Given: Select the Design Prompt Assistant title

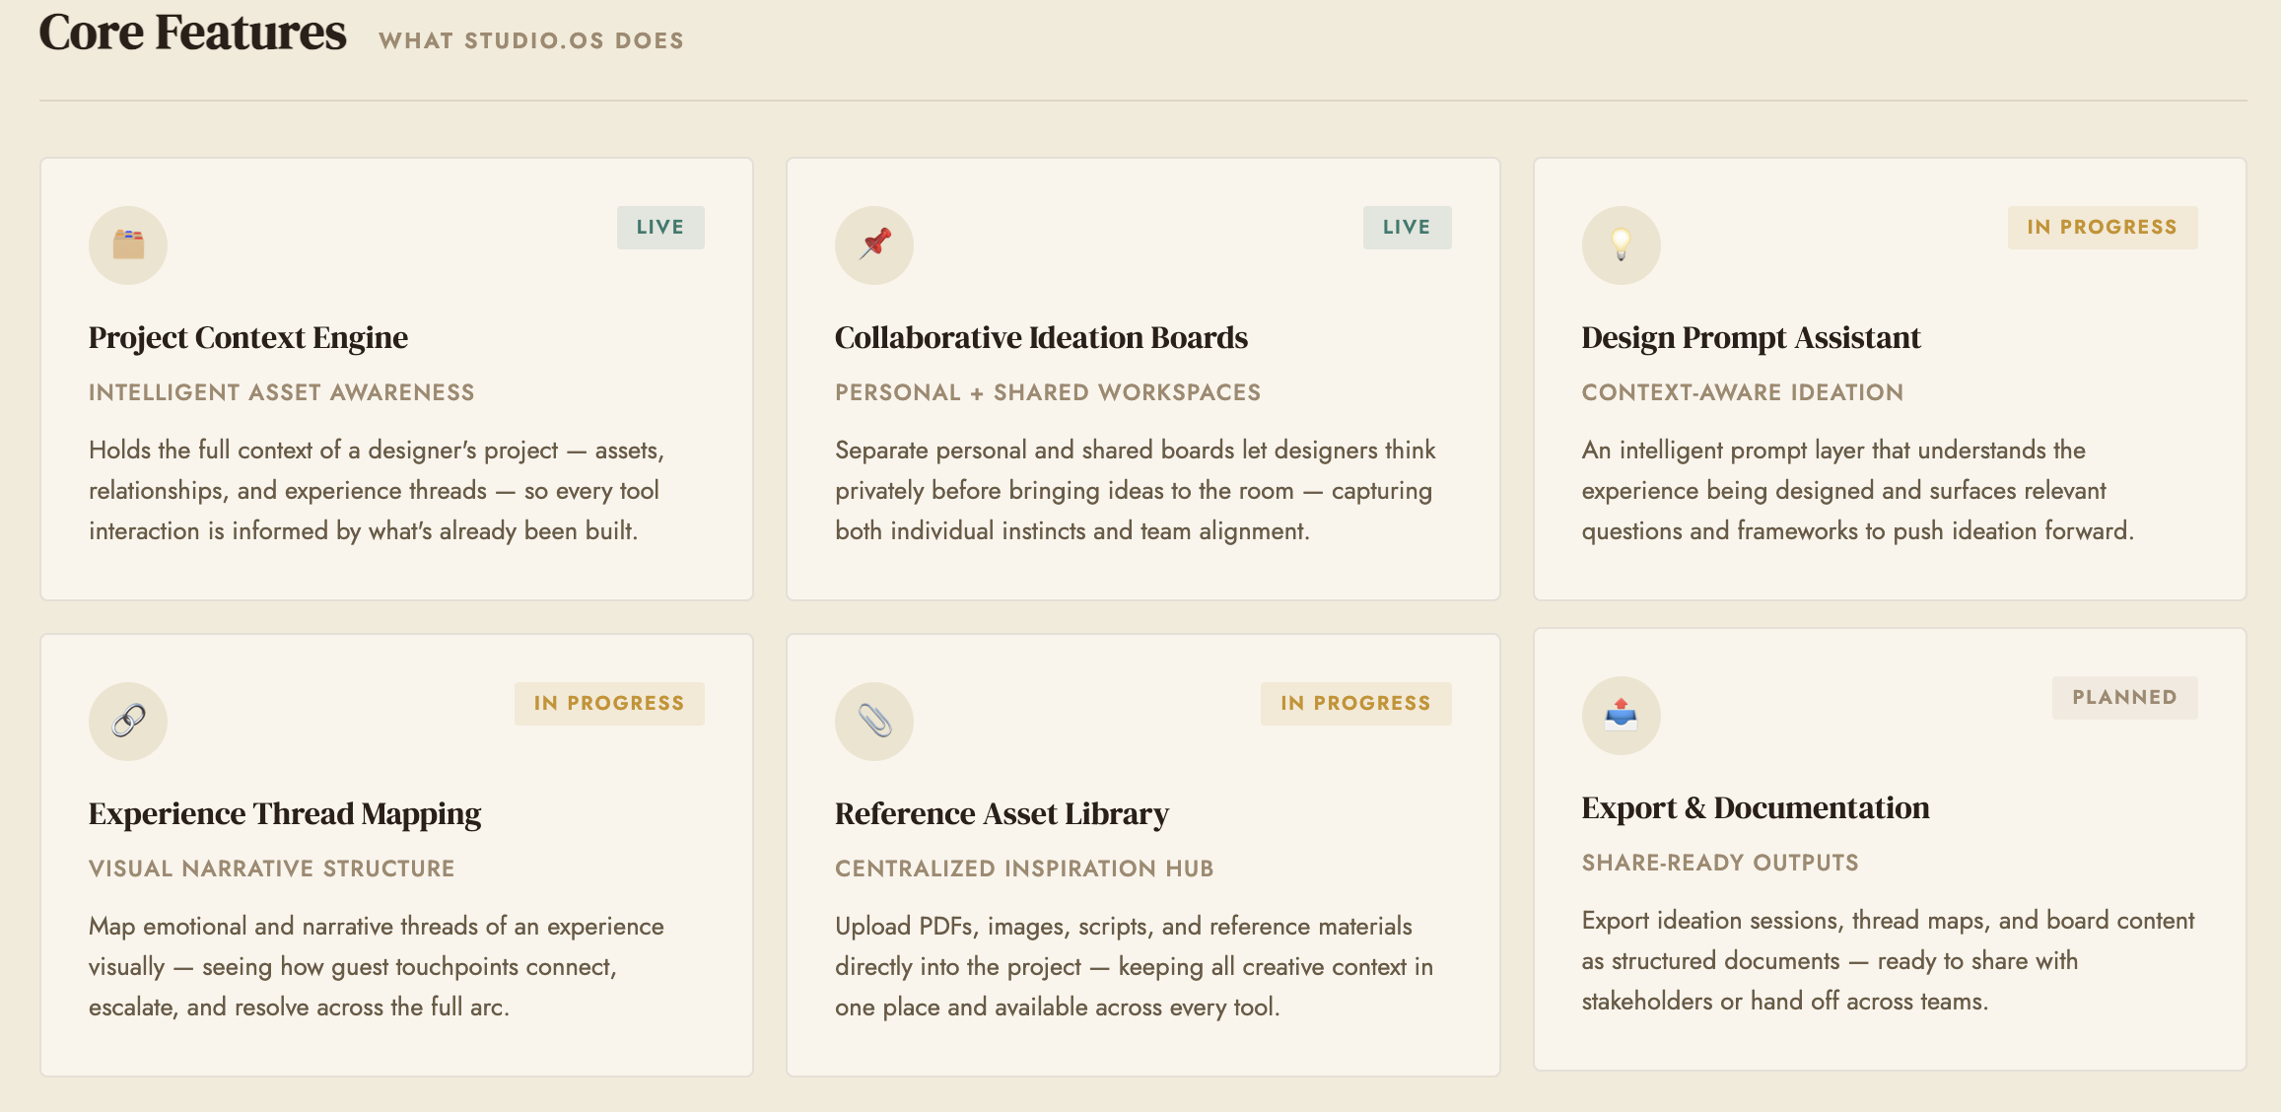Looking at the screenshot, I should click(1750, 337).
